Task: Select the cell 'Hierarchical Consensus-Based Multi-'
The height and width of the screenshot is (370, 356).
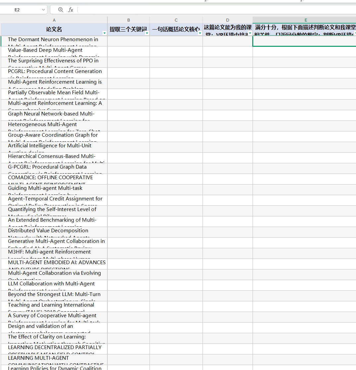Action: 54,158
